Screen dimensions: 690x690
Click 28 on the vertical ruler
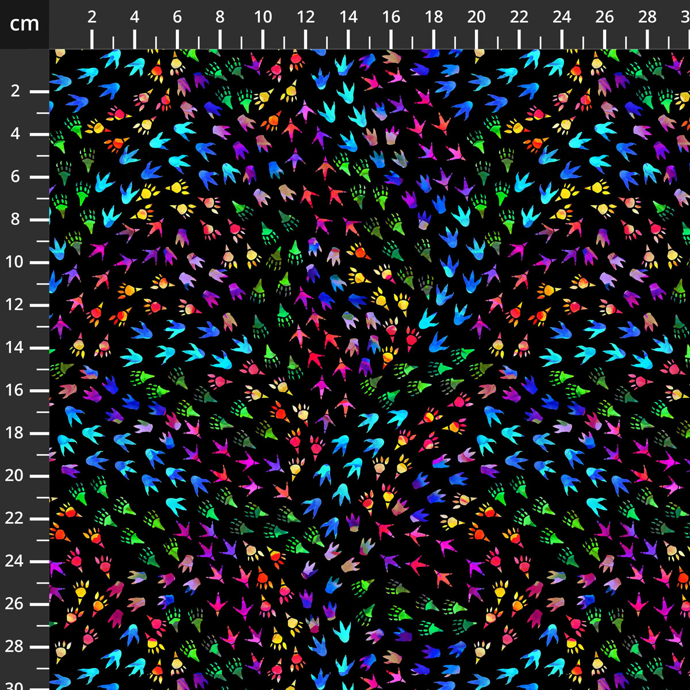coord(14,646)
